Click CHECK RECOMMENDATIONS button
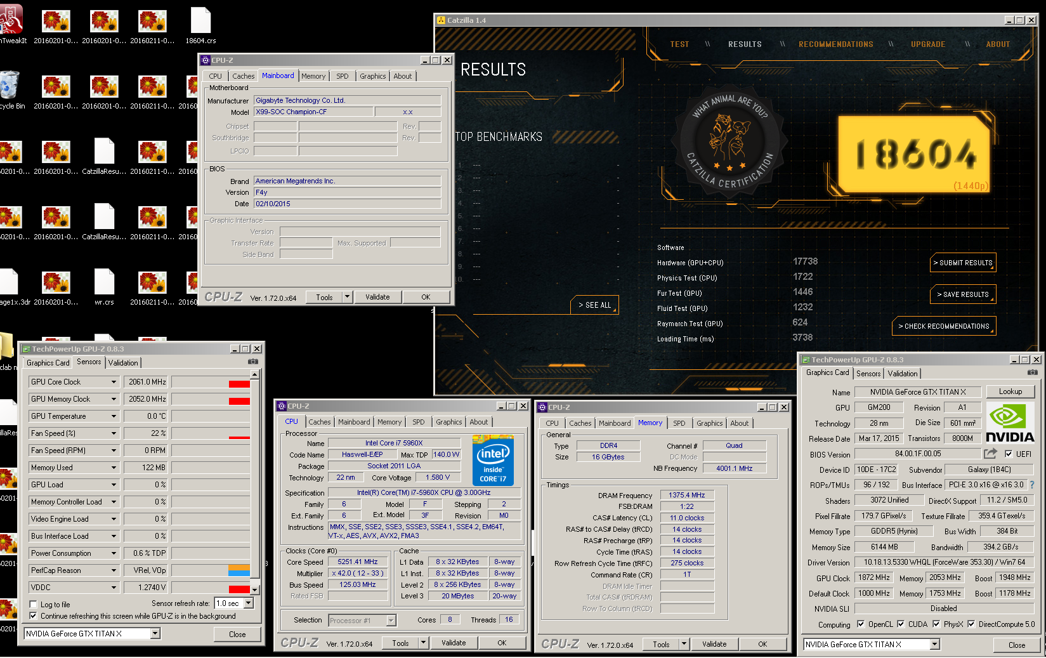Image resolution: width=1046 pixels, height=658 pixels. 943,326
